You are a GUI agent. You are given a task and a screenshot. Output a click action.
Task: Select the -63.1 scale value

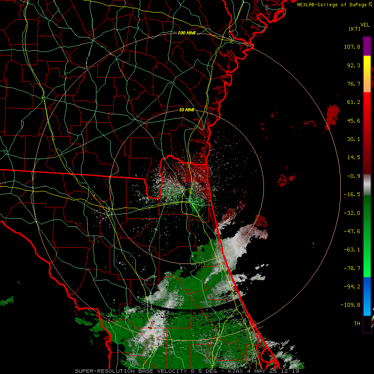tap(352, 250)
